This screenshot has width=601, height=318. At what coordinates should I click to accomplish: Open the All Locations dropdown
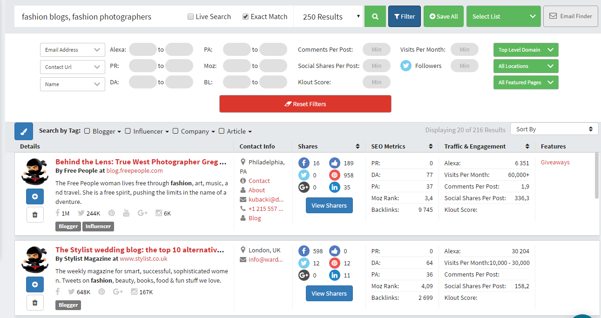[526, 66]
